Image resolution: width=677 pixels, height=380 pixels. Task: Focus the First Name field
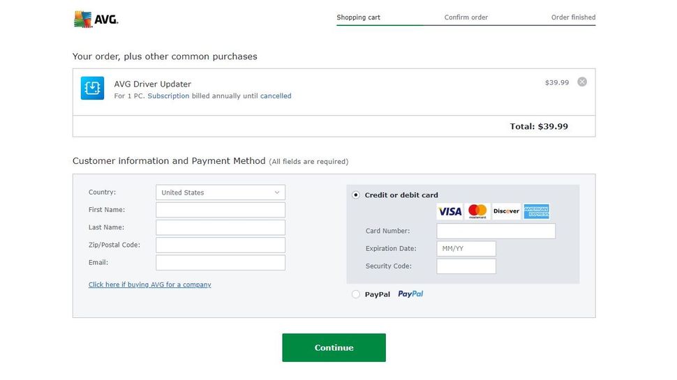(x=221, y=210)
